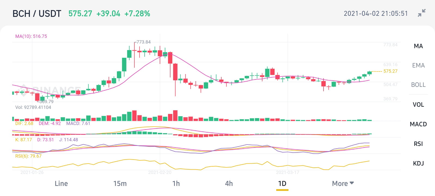
Task: Toggle the EMA indicator
Action: click(x=418, y=65)
